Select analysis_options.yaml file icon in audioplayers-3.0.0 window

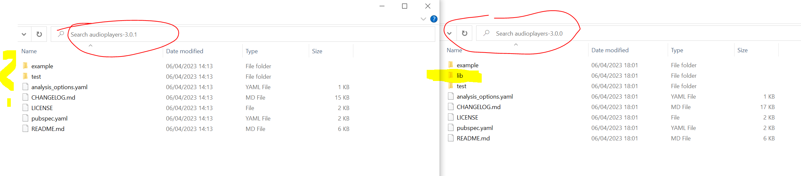[x=451, y=96]
